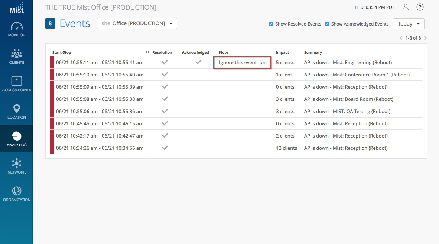
Task: Edit the note 'Ignore this event -Jon'
Action: [243, 62]
